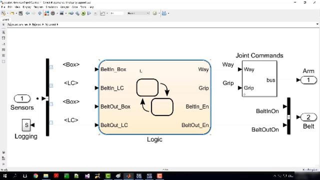Select the Arm output port block
The height and width of the screenshot is (180, 320).
pyautogui.click(x=308, y=80)
